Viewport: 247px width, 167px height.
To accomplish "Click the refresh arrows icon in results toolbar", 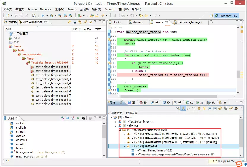I will 220,108.
